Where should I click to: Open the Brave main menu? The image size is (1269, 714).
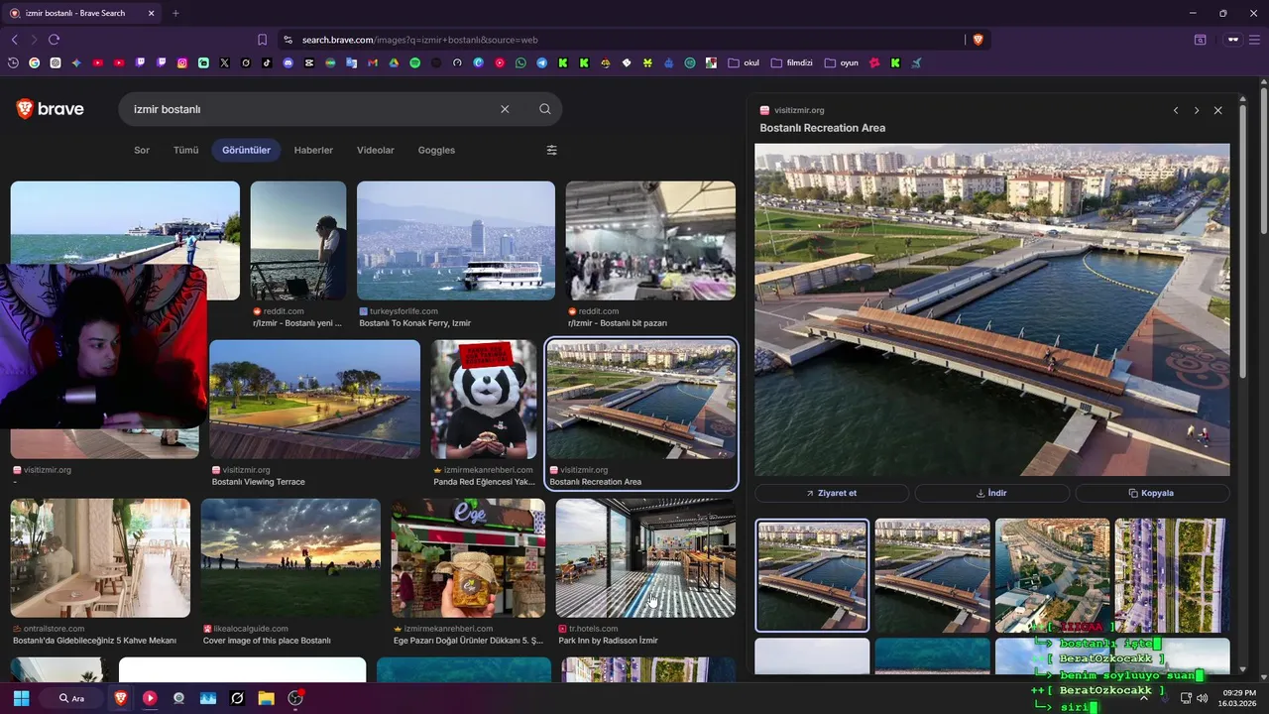[1254, 40]
